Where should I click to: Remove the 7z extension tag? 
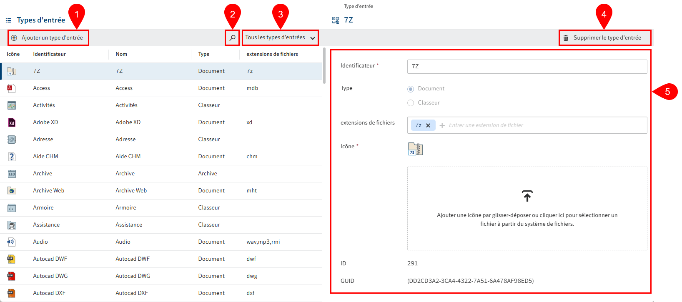point(428,125)
